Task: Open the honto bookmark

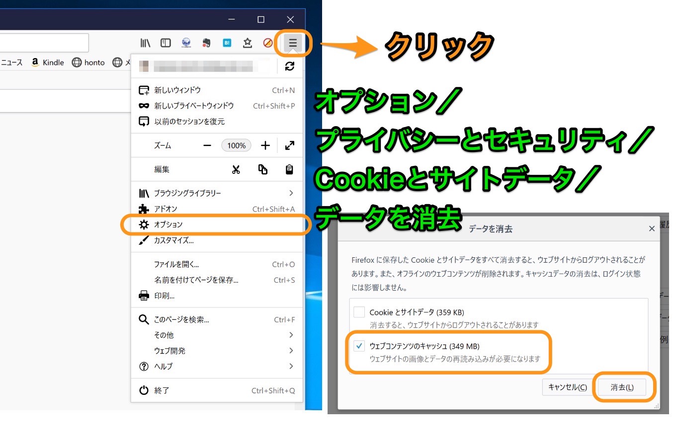Action: point(88,62)
